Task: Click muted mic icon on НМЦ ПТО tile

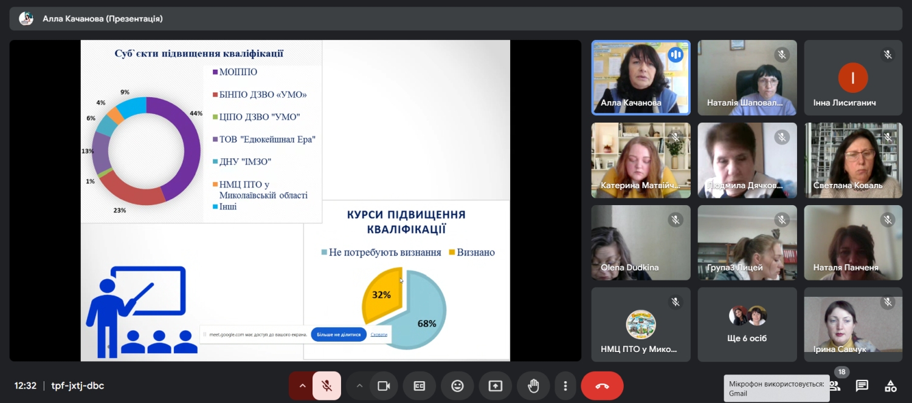Action: coord(675,302)
